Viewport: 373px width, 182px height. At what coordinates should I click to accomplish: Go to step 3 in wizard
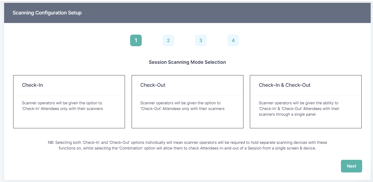point(201,41)
